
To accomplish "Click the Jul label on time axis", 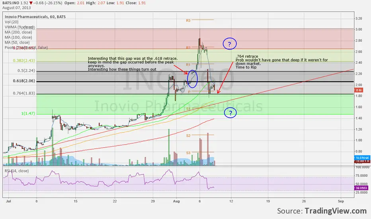I will 8,201.
